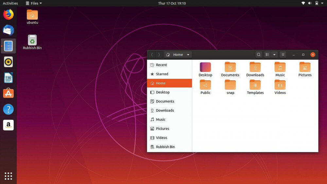Open the Templates folder
Screen dimensions: 327x184
pyautogui.click(x=255, y=87)
